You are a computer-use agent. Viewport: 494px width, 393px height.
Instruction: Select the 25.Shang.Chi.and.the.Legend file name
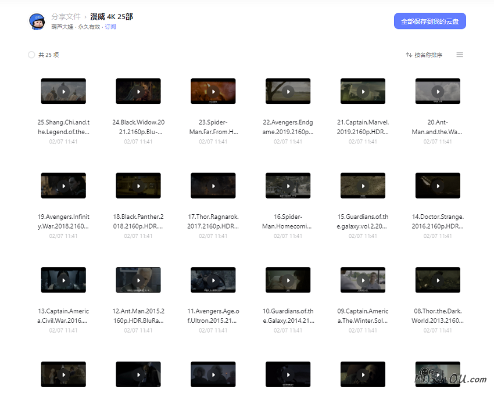[x=63, y=127]
